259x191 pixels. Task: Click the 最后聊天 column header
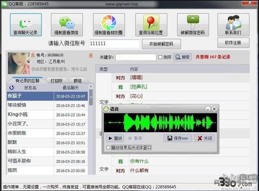click(x=71, y=88)
